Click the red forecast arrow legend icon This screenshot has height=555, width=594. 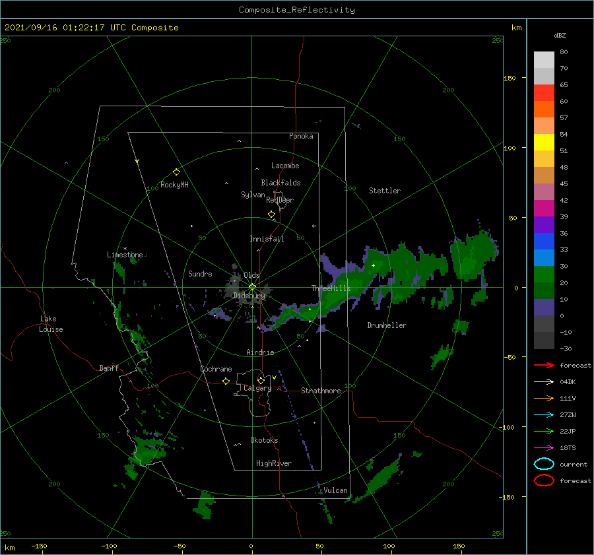point(544,365)
